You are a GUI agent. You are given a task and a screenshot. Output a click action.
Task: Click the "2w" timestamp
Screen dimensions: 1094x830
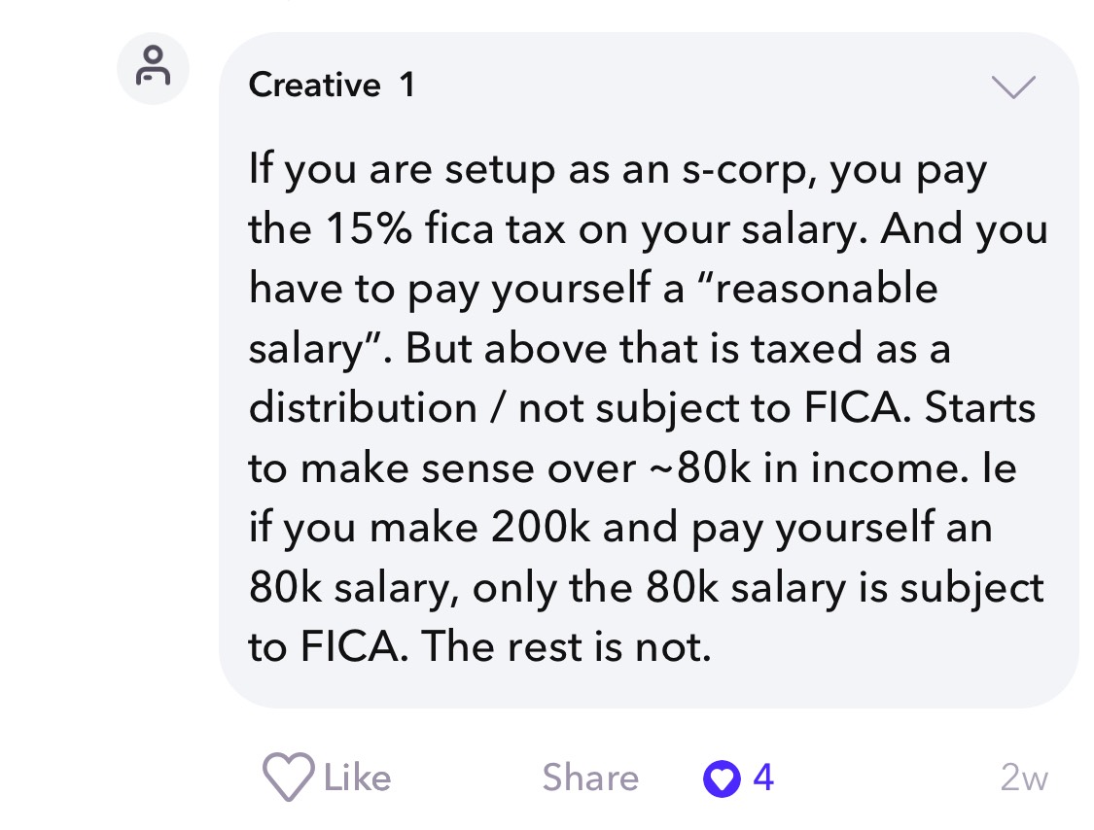1024,778
